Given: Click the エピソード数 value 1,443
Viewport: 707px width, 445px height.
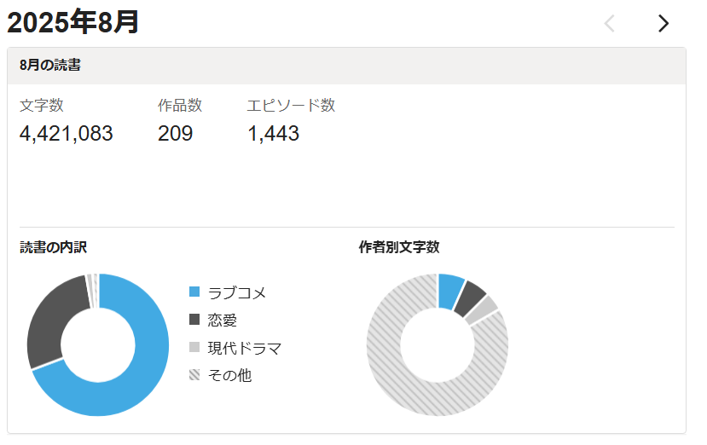Looking at the screenshot, I should (274, 134).
